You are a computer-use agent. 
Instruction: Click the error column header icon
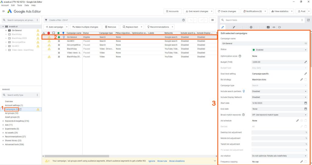(x=49, y=33)
